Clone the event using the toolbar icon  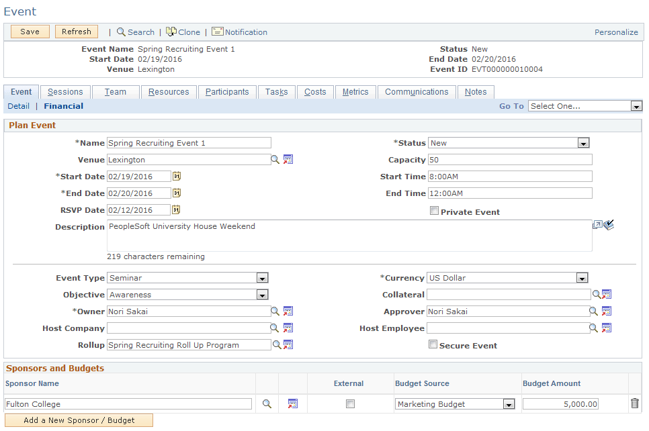click(x=183, y=32)
